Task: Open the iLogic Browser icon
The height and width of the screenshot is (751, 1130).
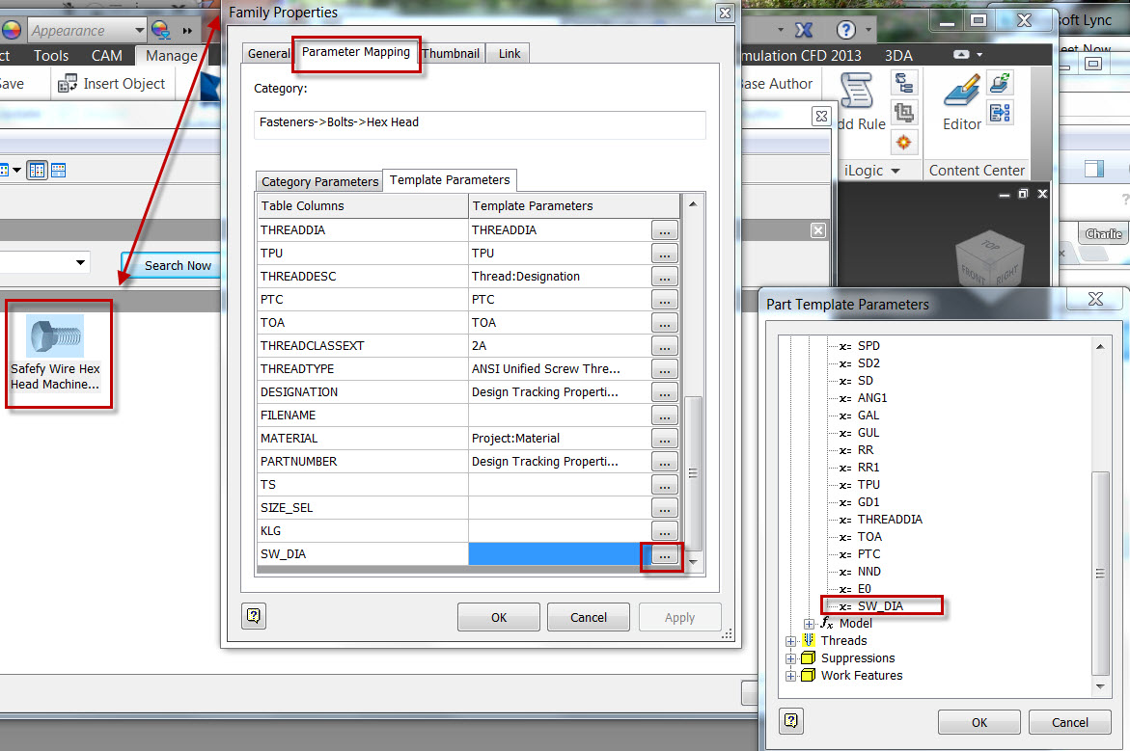Action: pos(904,83)
